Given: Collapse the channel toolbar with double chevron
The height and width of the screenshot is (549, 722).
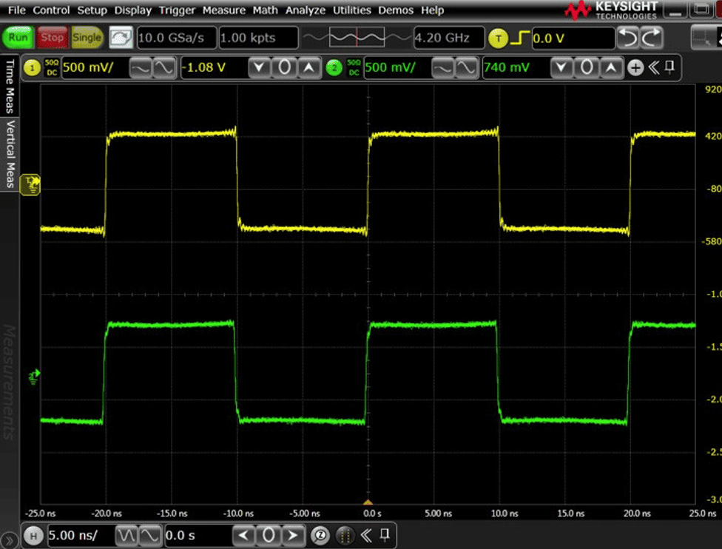Looking at the screenshot, I should pyautogui.click(x=653, y=68).
